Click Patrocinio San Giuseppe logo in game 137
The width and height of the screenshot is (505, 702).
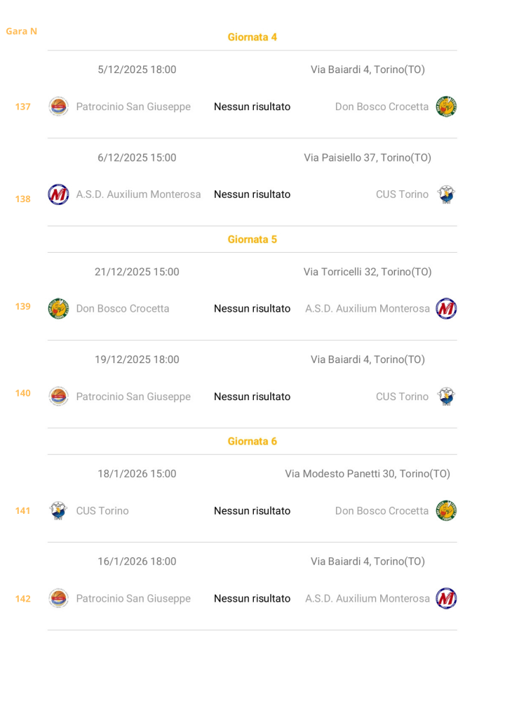(x=58, y=107)
